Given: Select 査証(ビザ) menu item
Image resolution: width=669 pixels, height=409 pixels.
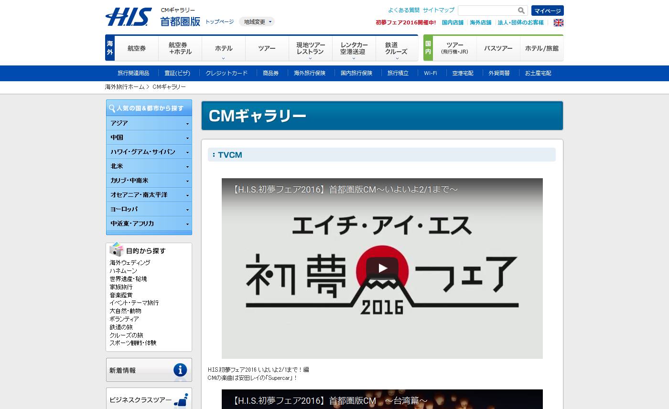Looking at the screenshot, I should pos(177,73).
